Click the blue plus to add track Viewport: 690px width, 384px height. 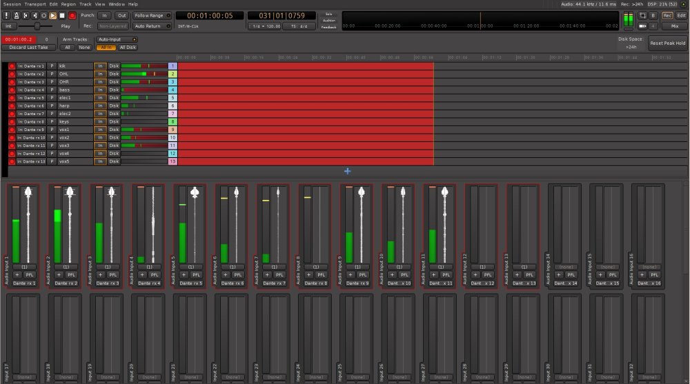click(x=347, y=171)
